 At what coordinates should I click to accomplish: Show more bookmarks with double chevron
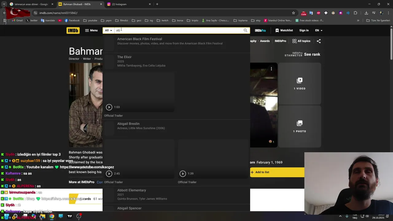point(358,21)
